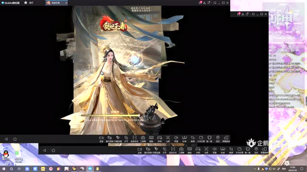Open keyboard-mouse mapping in the front emulator toolbar
Screen dimensions: 307x172
151,139
